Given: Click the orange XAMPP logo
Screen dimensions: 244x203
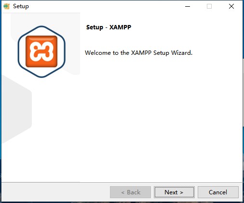Looking at the screenshot, I should tap(41, 51).
